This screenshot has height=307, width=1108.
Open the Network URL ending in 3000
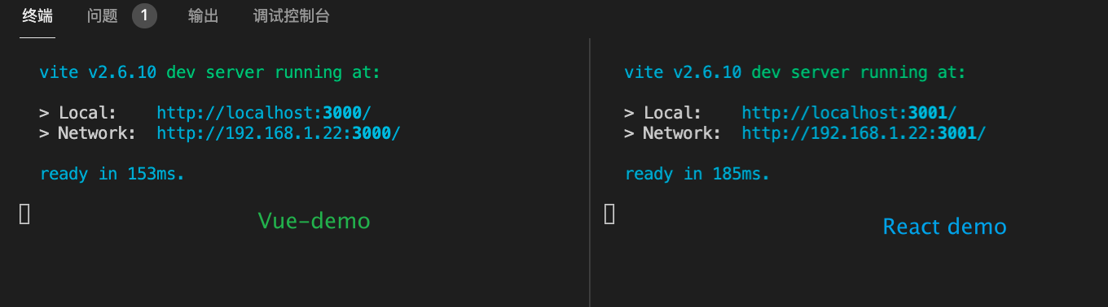(279, 133)
